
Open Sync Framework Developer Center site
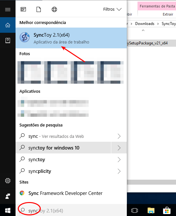click(71, 193)
